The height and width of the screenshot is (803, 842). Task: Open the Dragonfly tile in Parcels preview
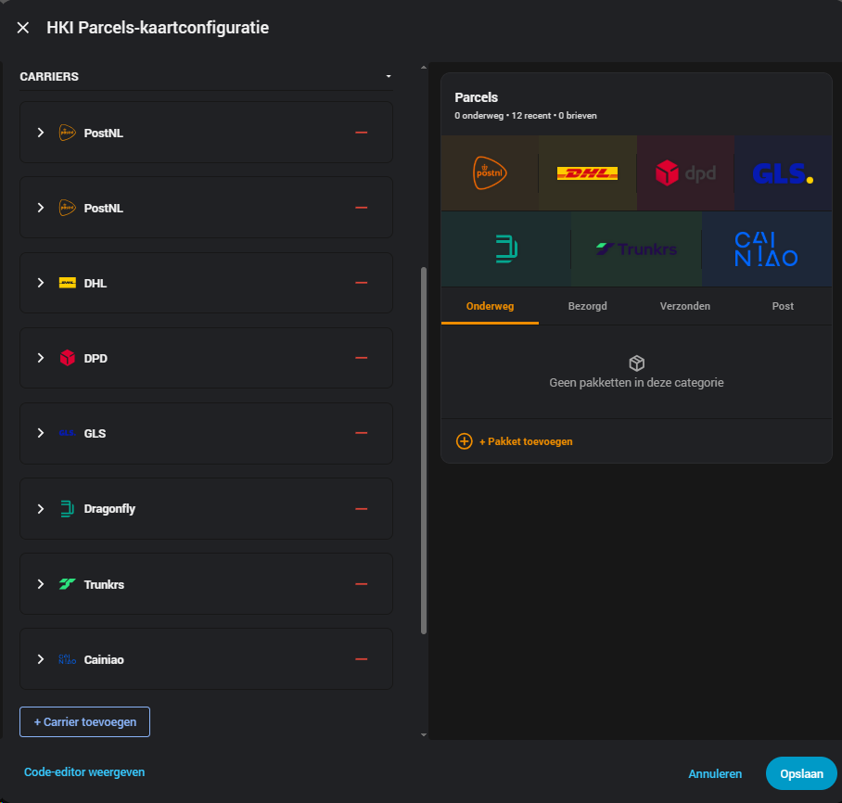click(505, 249)
